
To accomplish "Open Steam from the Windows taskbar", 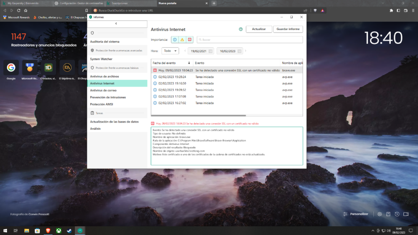I will [69, 230].
